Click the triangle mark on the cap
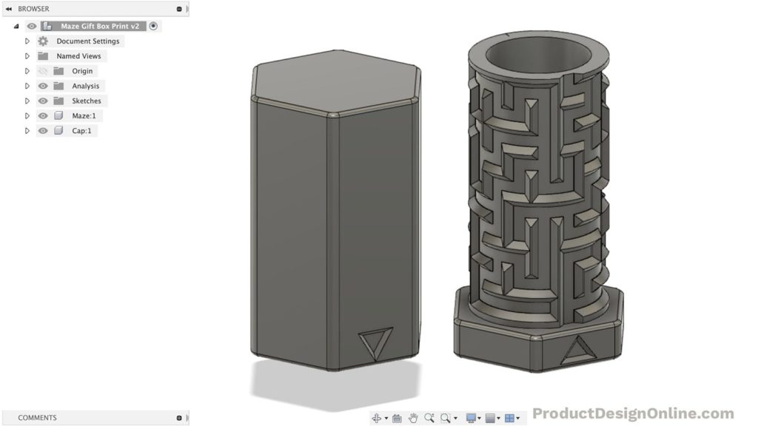Screen dimensions: 758x426 (375, 344)
